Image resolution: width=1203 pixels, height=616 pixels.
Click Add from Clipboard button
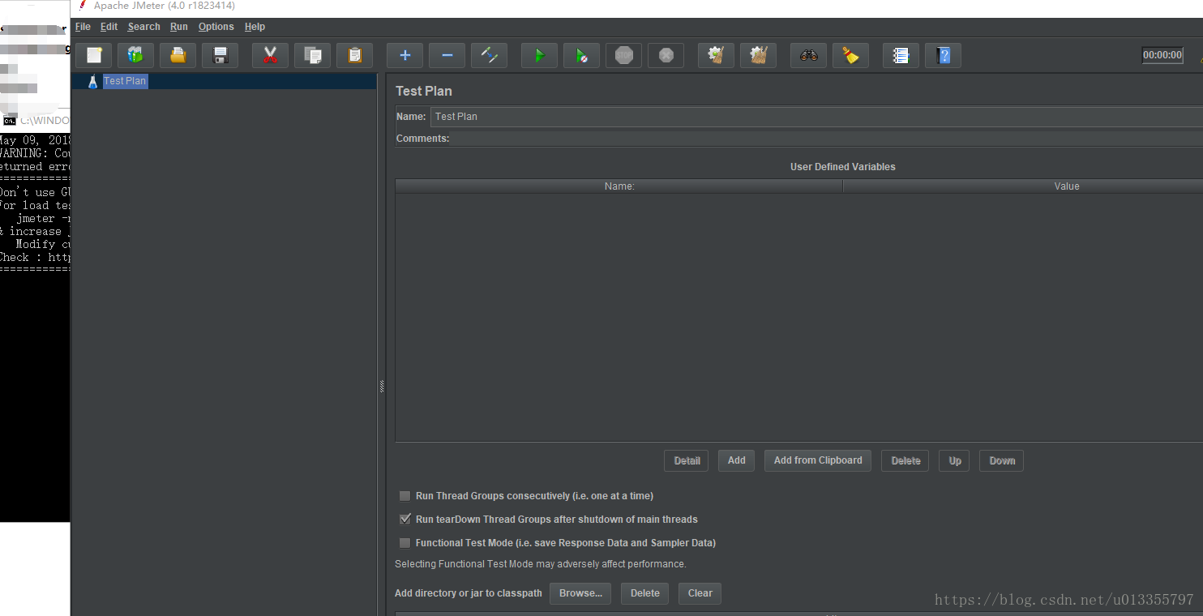[x=818, y=460]
